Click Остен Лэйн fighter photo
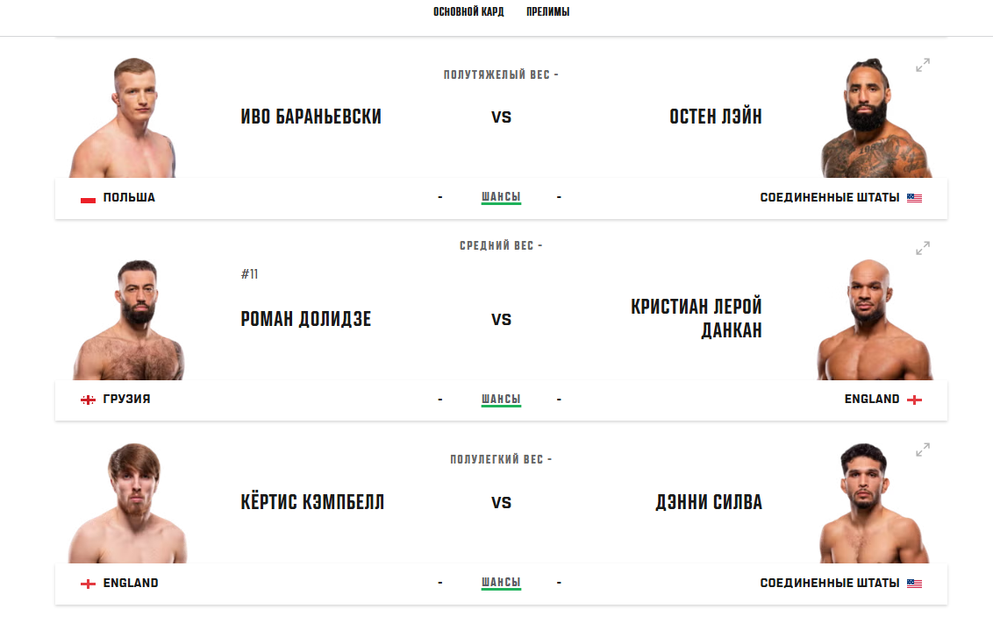The width and height of the screenshot is (993, 623). coord(874,119)
